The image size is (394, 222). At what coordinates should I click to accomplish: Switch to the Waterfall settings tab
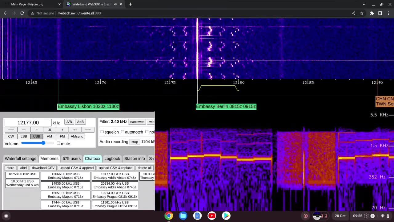click(20, 158)
